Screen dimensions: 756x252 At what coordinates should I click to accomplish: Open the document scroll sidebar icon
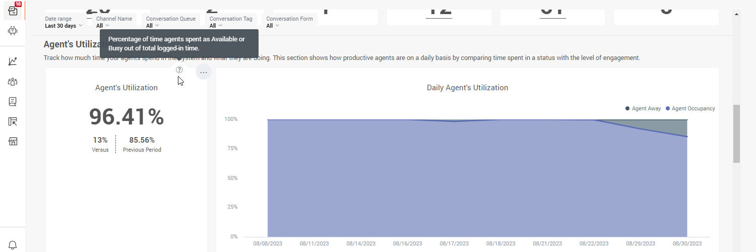13,102
